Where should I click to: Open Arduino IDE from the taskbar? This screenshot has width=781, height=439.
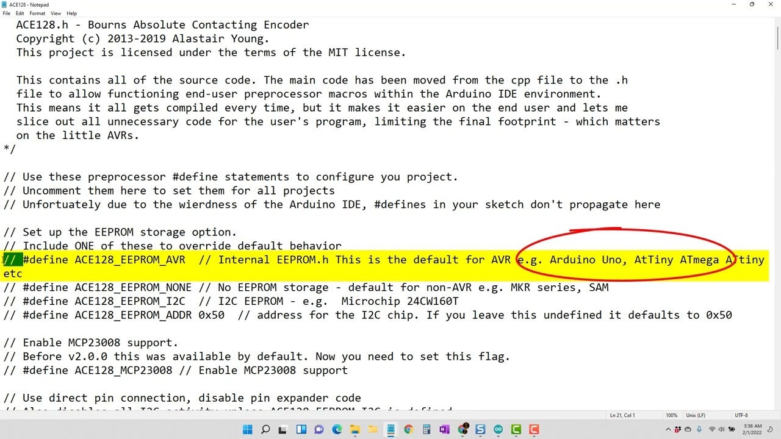point(498,430)
